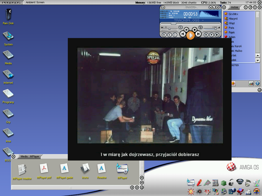Select the MPlayer.pdf file icon
This screenshot has height=196, width=262.
(44, 171)
